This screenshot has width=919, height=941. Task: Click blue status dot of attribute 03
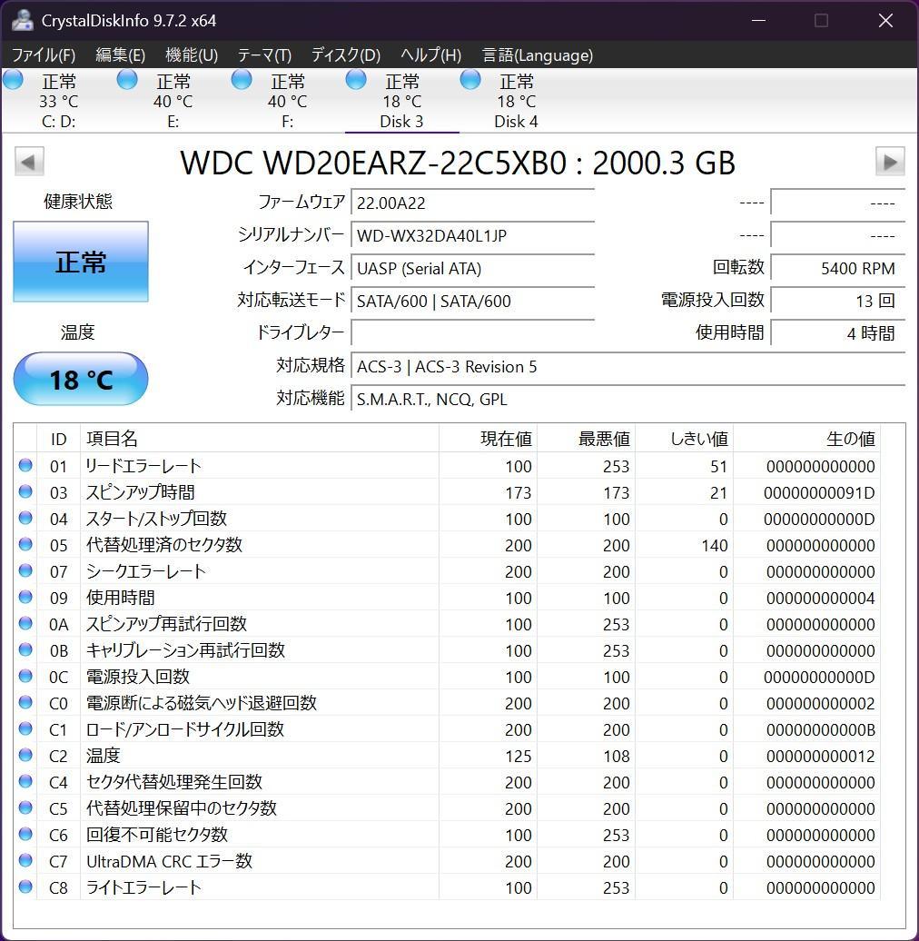[25, 491]
